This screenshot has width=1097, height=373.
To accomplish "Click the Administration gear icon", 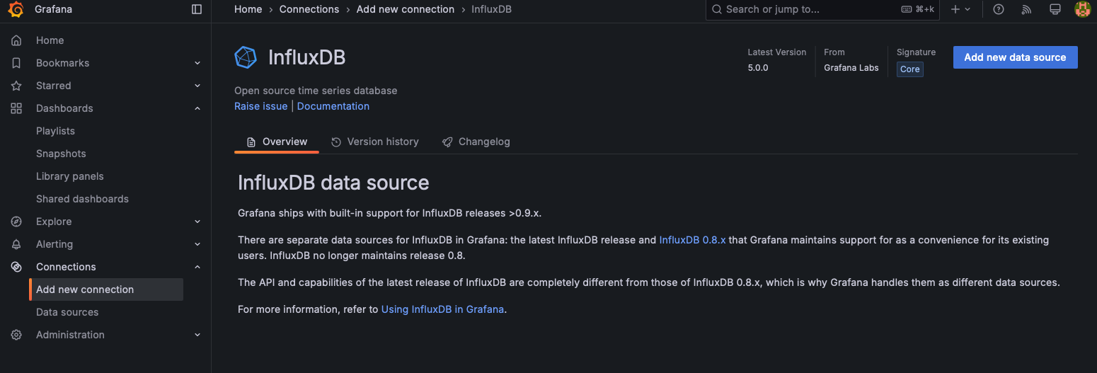I will (x=16, y=335).
